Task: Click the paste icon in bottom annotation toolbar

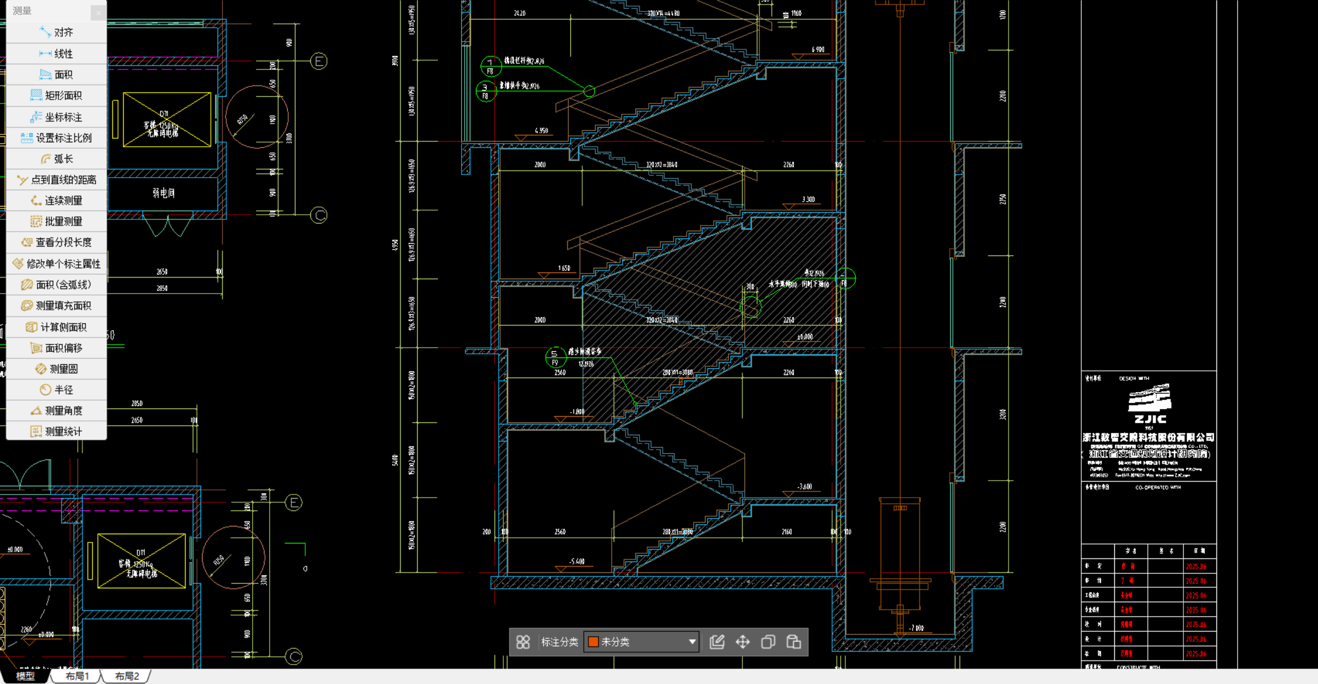Action: click(x=794, y=642)
